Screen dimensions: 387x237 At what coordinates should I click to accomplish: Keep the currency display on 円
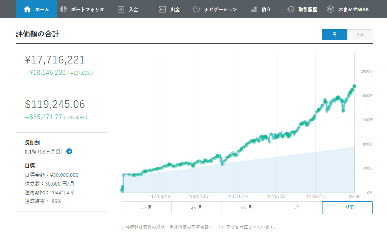pyautogui.click(x=334, y=35)
